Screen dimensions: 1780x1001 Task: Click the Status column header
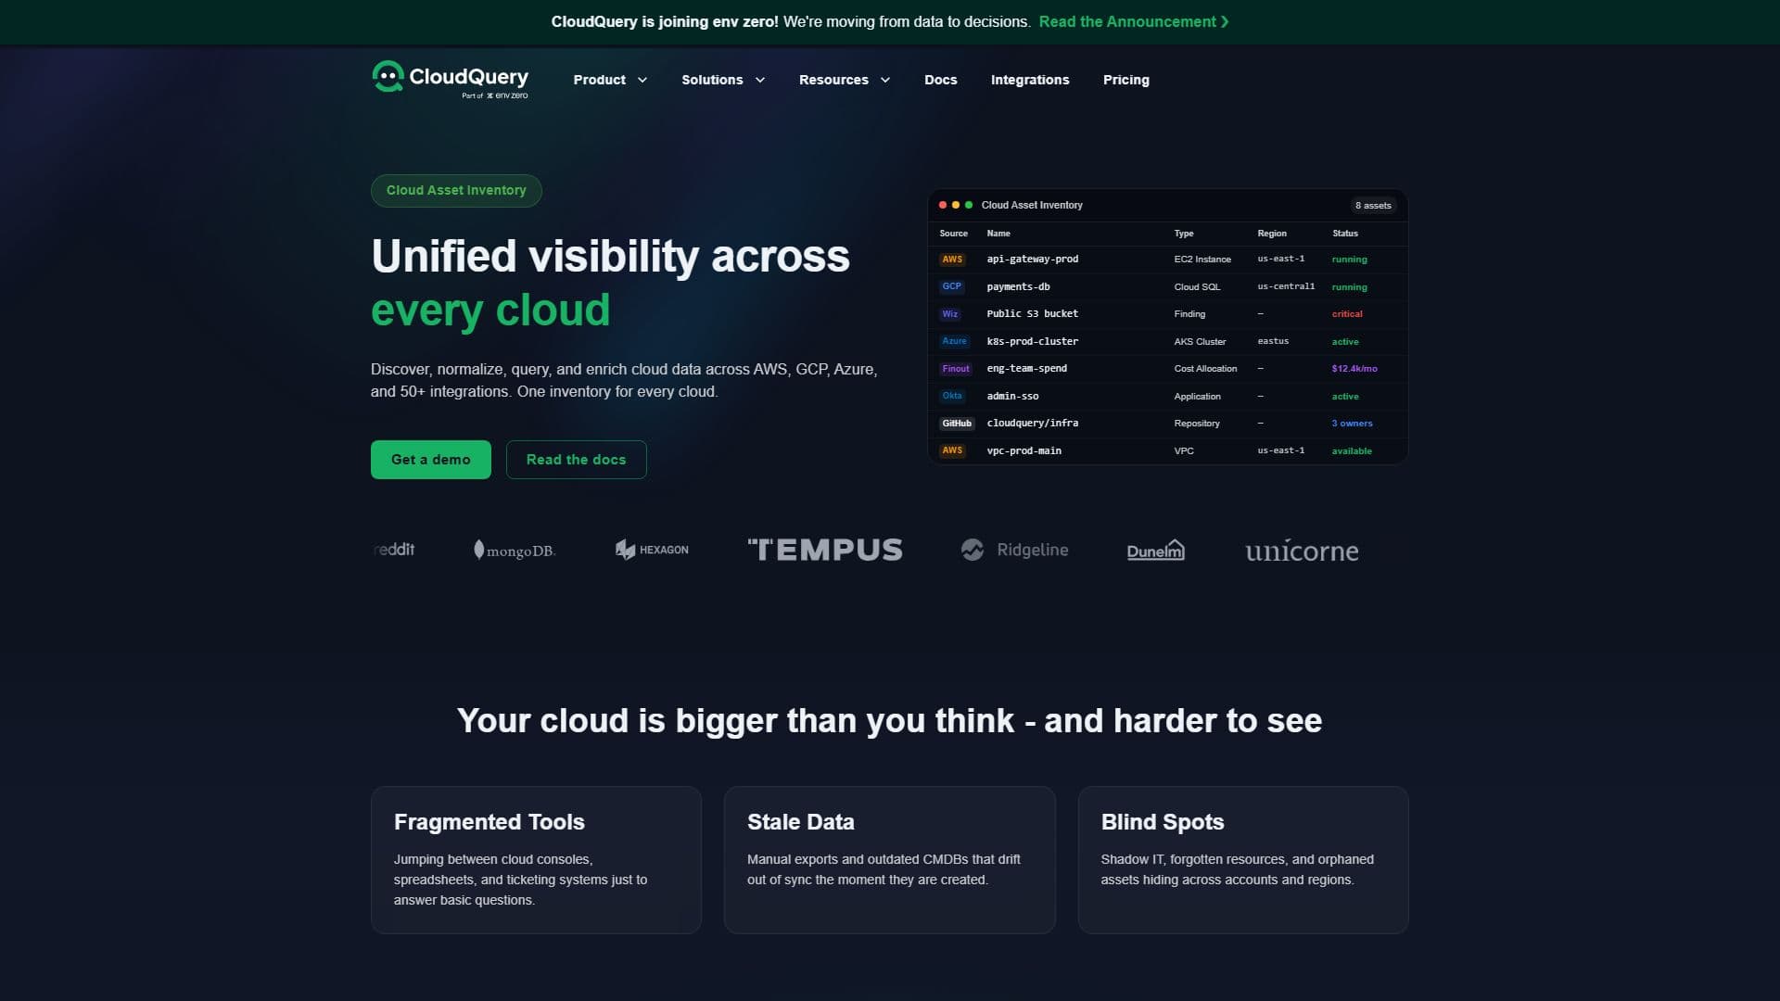tap(1345, 234)
